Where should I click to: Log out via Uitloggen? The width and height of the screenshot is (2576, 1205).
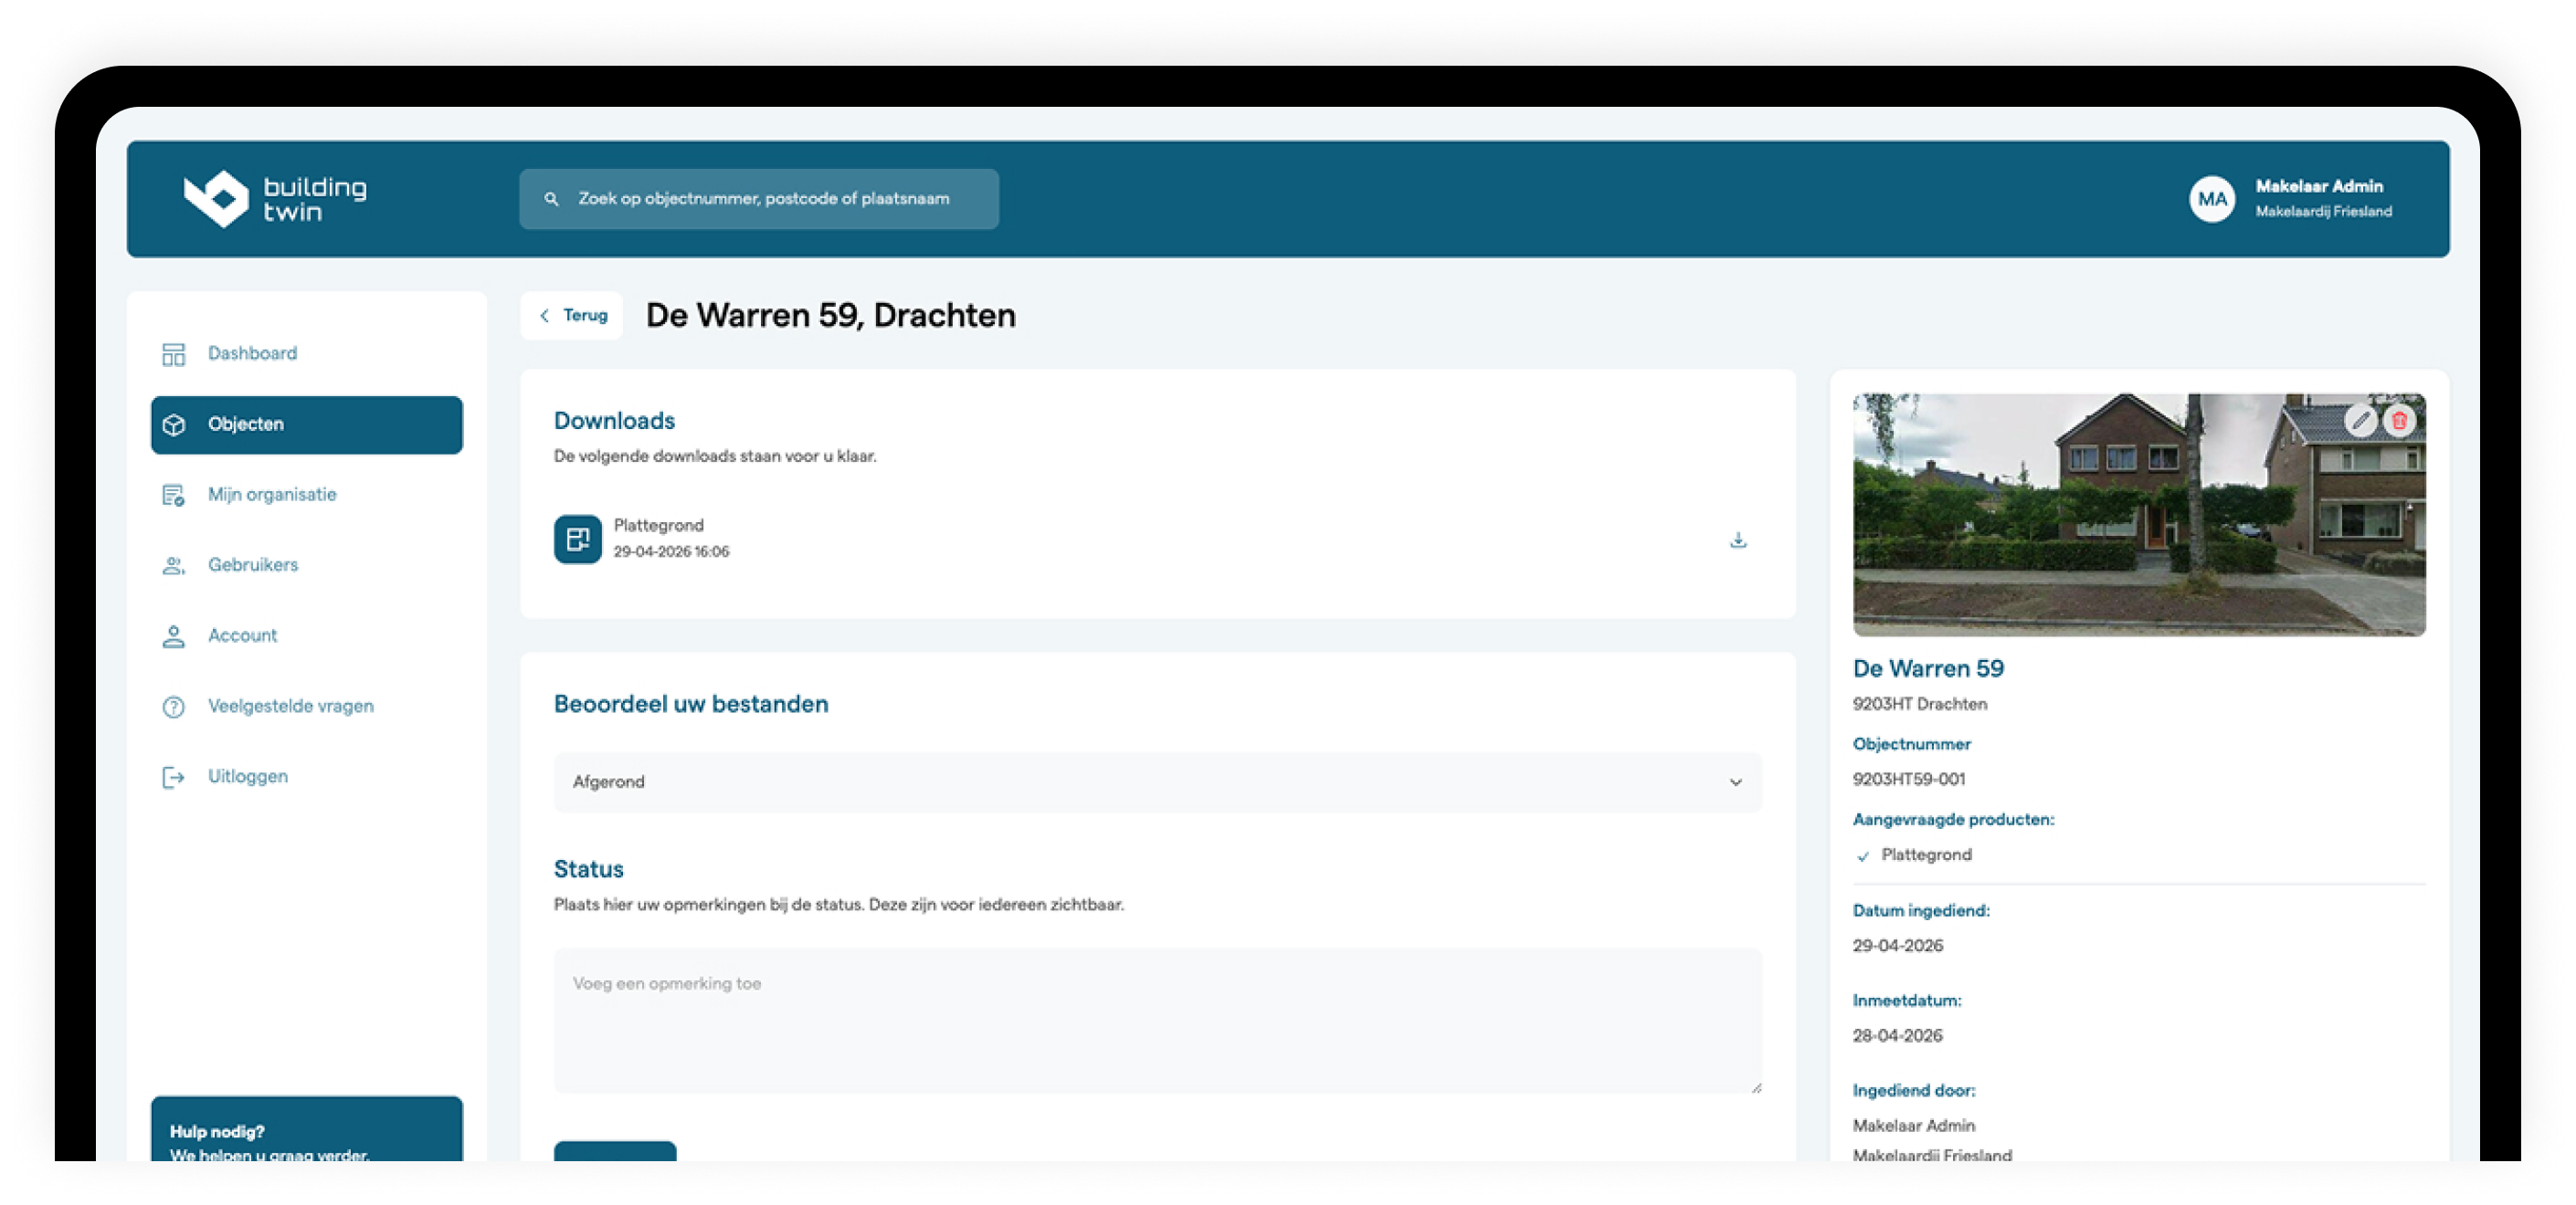[x=306, y=778]
